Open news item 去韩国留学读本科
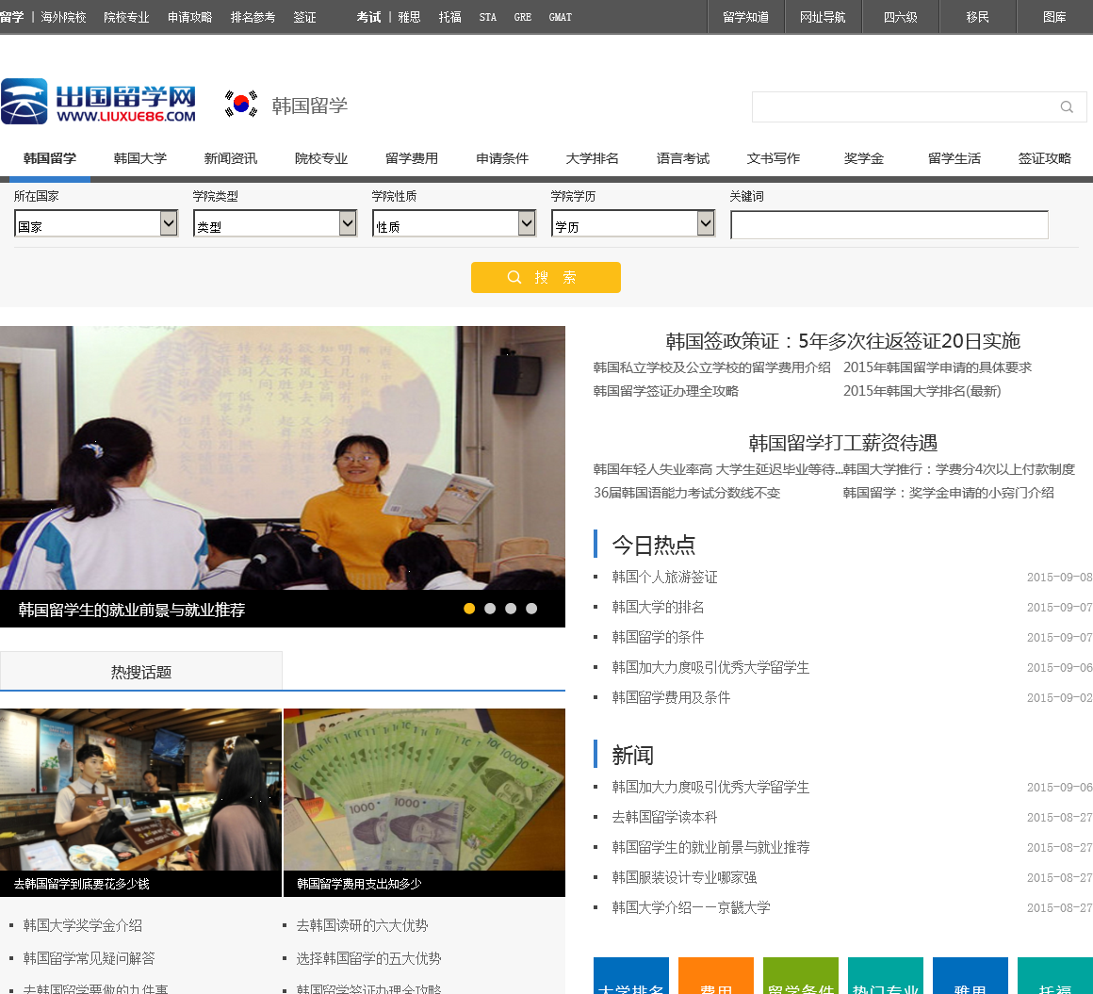 (664, 817)
